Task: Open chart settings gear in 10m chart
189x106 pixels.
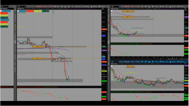Action: pyautogui.click(x=153, y=7)
